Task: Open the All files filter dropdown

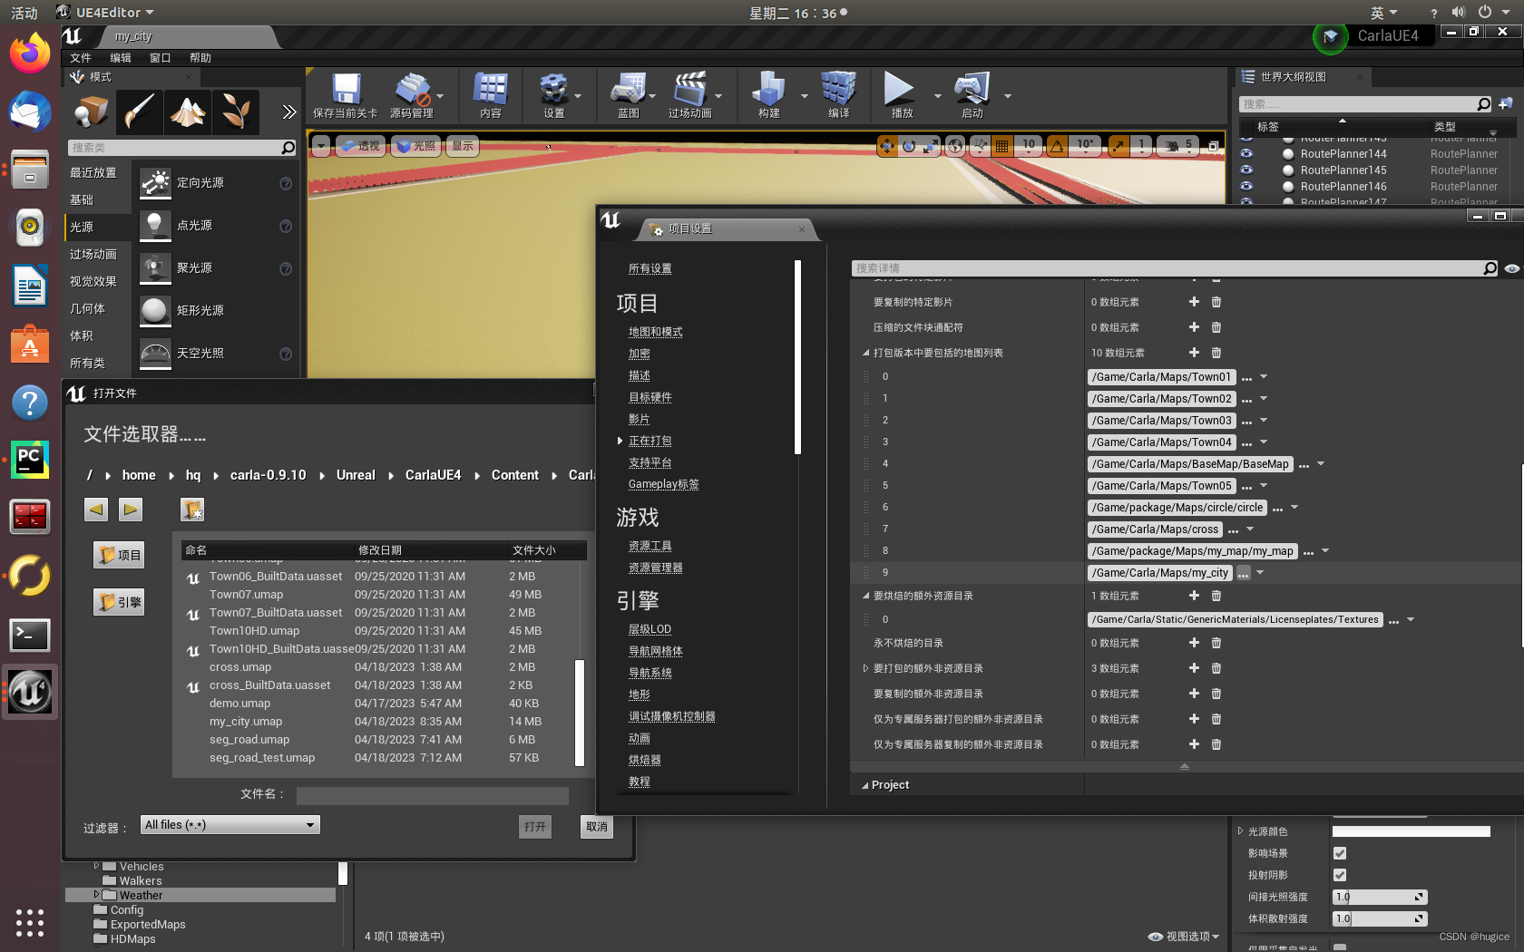Action: click(x=230, y=825)
